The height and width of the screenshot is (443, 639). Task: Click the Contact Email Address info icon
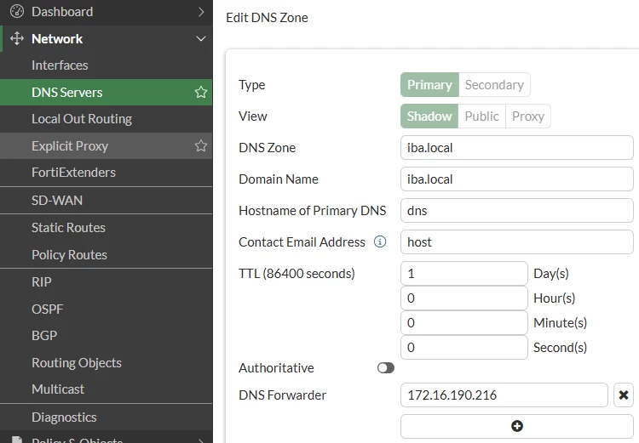(x=380, y=241)
